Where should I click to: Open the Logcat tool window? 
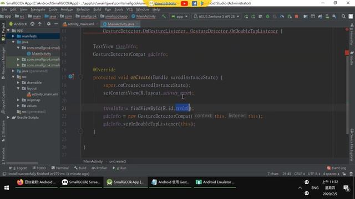point(18,168)
